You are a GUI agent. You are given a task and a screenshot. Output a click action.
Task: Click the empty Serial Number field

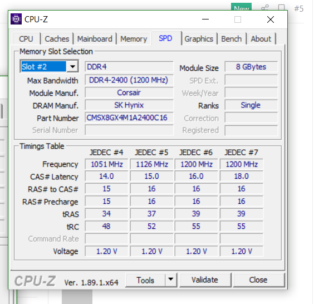129,130
